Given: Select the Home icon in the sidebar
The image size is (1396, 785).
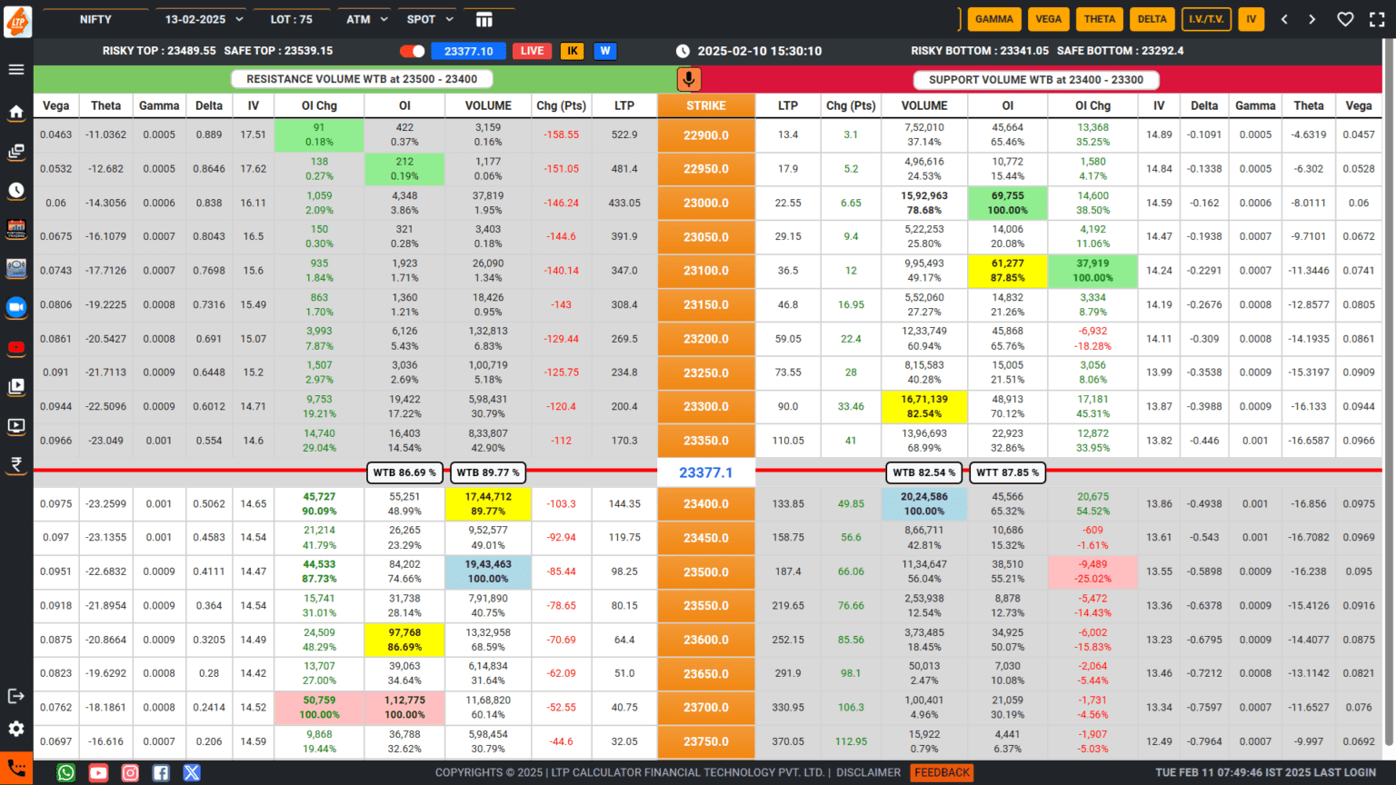Looking at the screenshot, I should 15,112.
